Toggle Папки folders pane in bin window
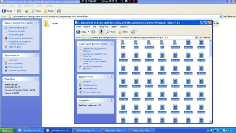The image size is (236, 133). [x=49, y=11]
